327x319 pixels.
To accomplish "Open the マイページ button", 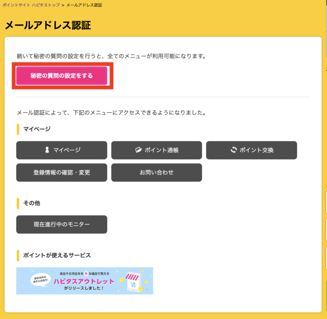I will point(62,150).
